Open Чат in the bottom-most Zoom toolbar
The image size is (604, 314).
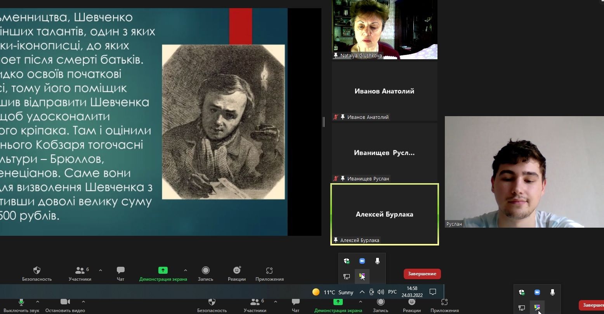[296, 305]
